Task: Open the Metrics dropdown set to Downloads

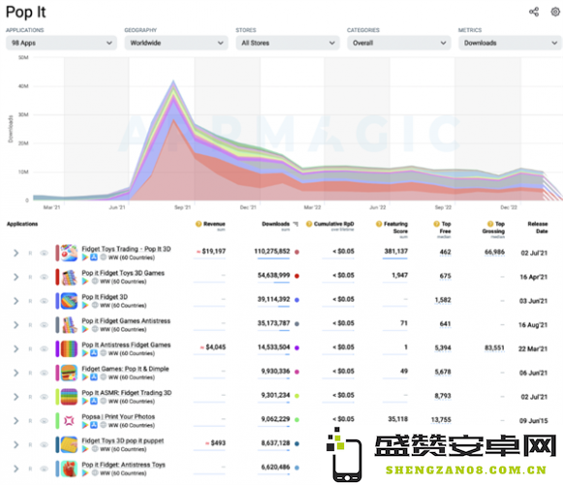Action: [510, 43]
